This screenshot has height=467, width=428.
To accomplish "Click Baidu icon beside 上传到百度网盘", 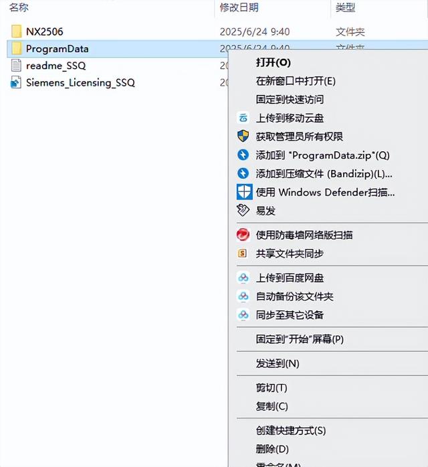I will click(x=243, y=278).
